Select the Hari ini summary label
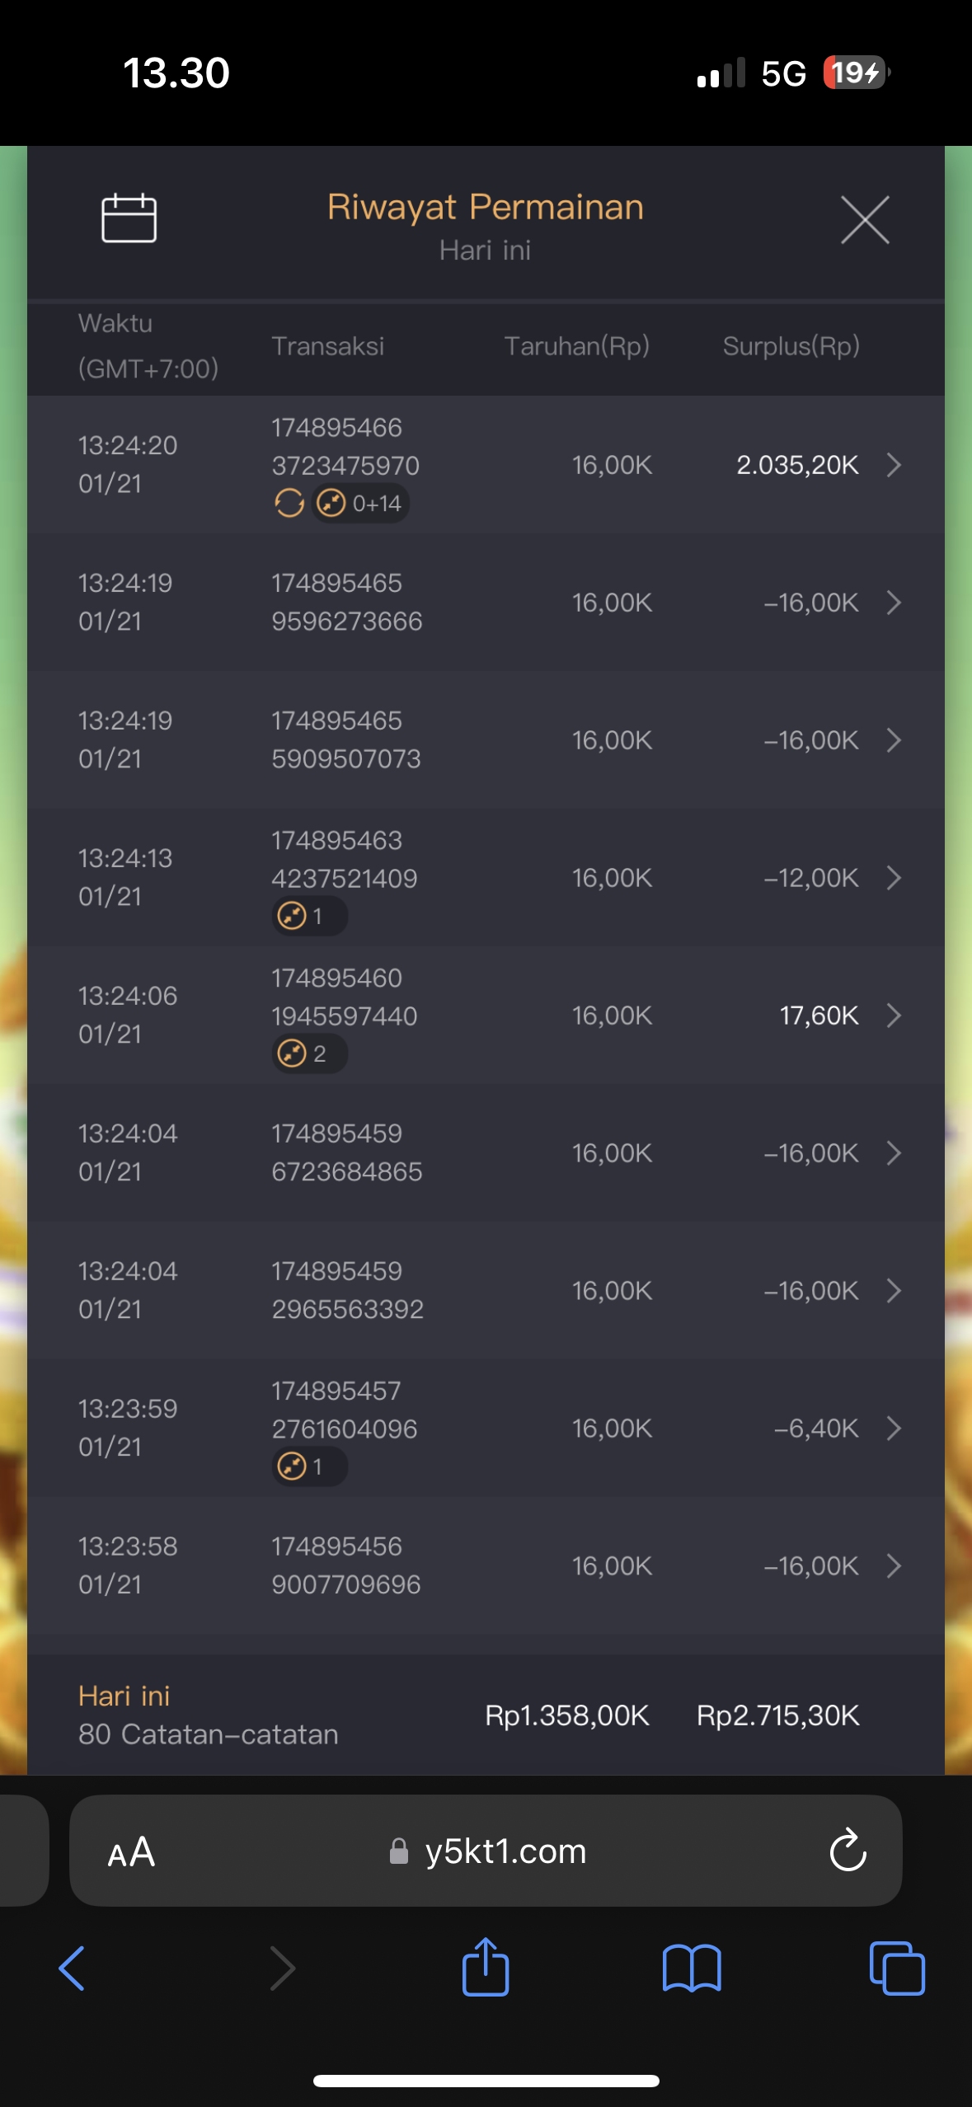 pyautogui.click(x=124, y=1696)
